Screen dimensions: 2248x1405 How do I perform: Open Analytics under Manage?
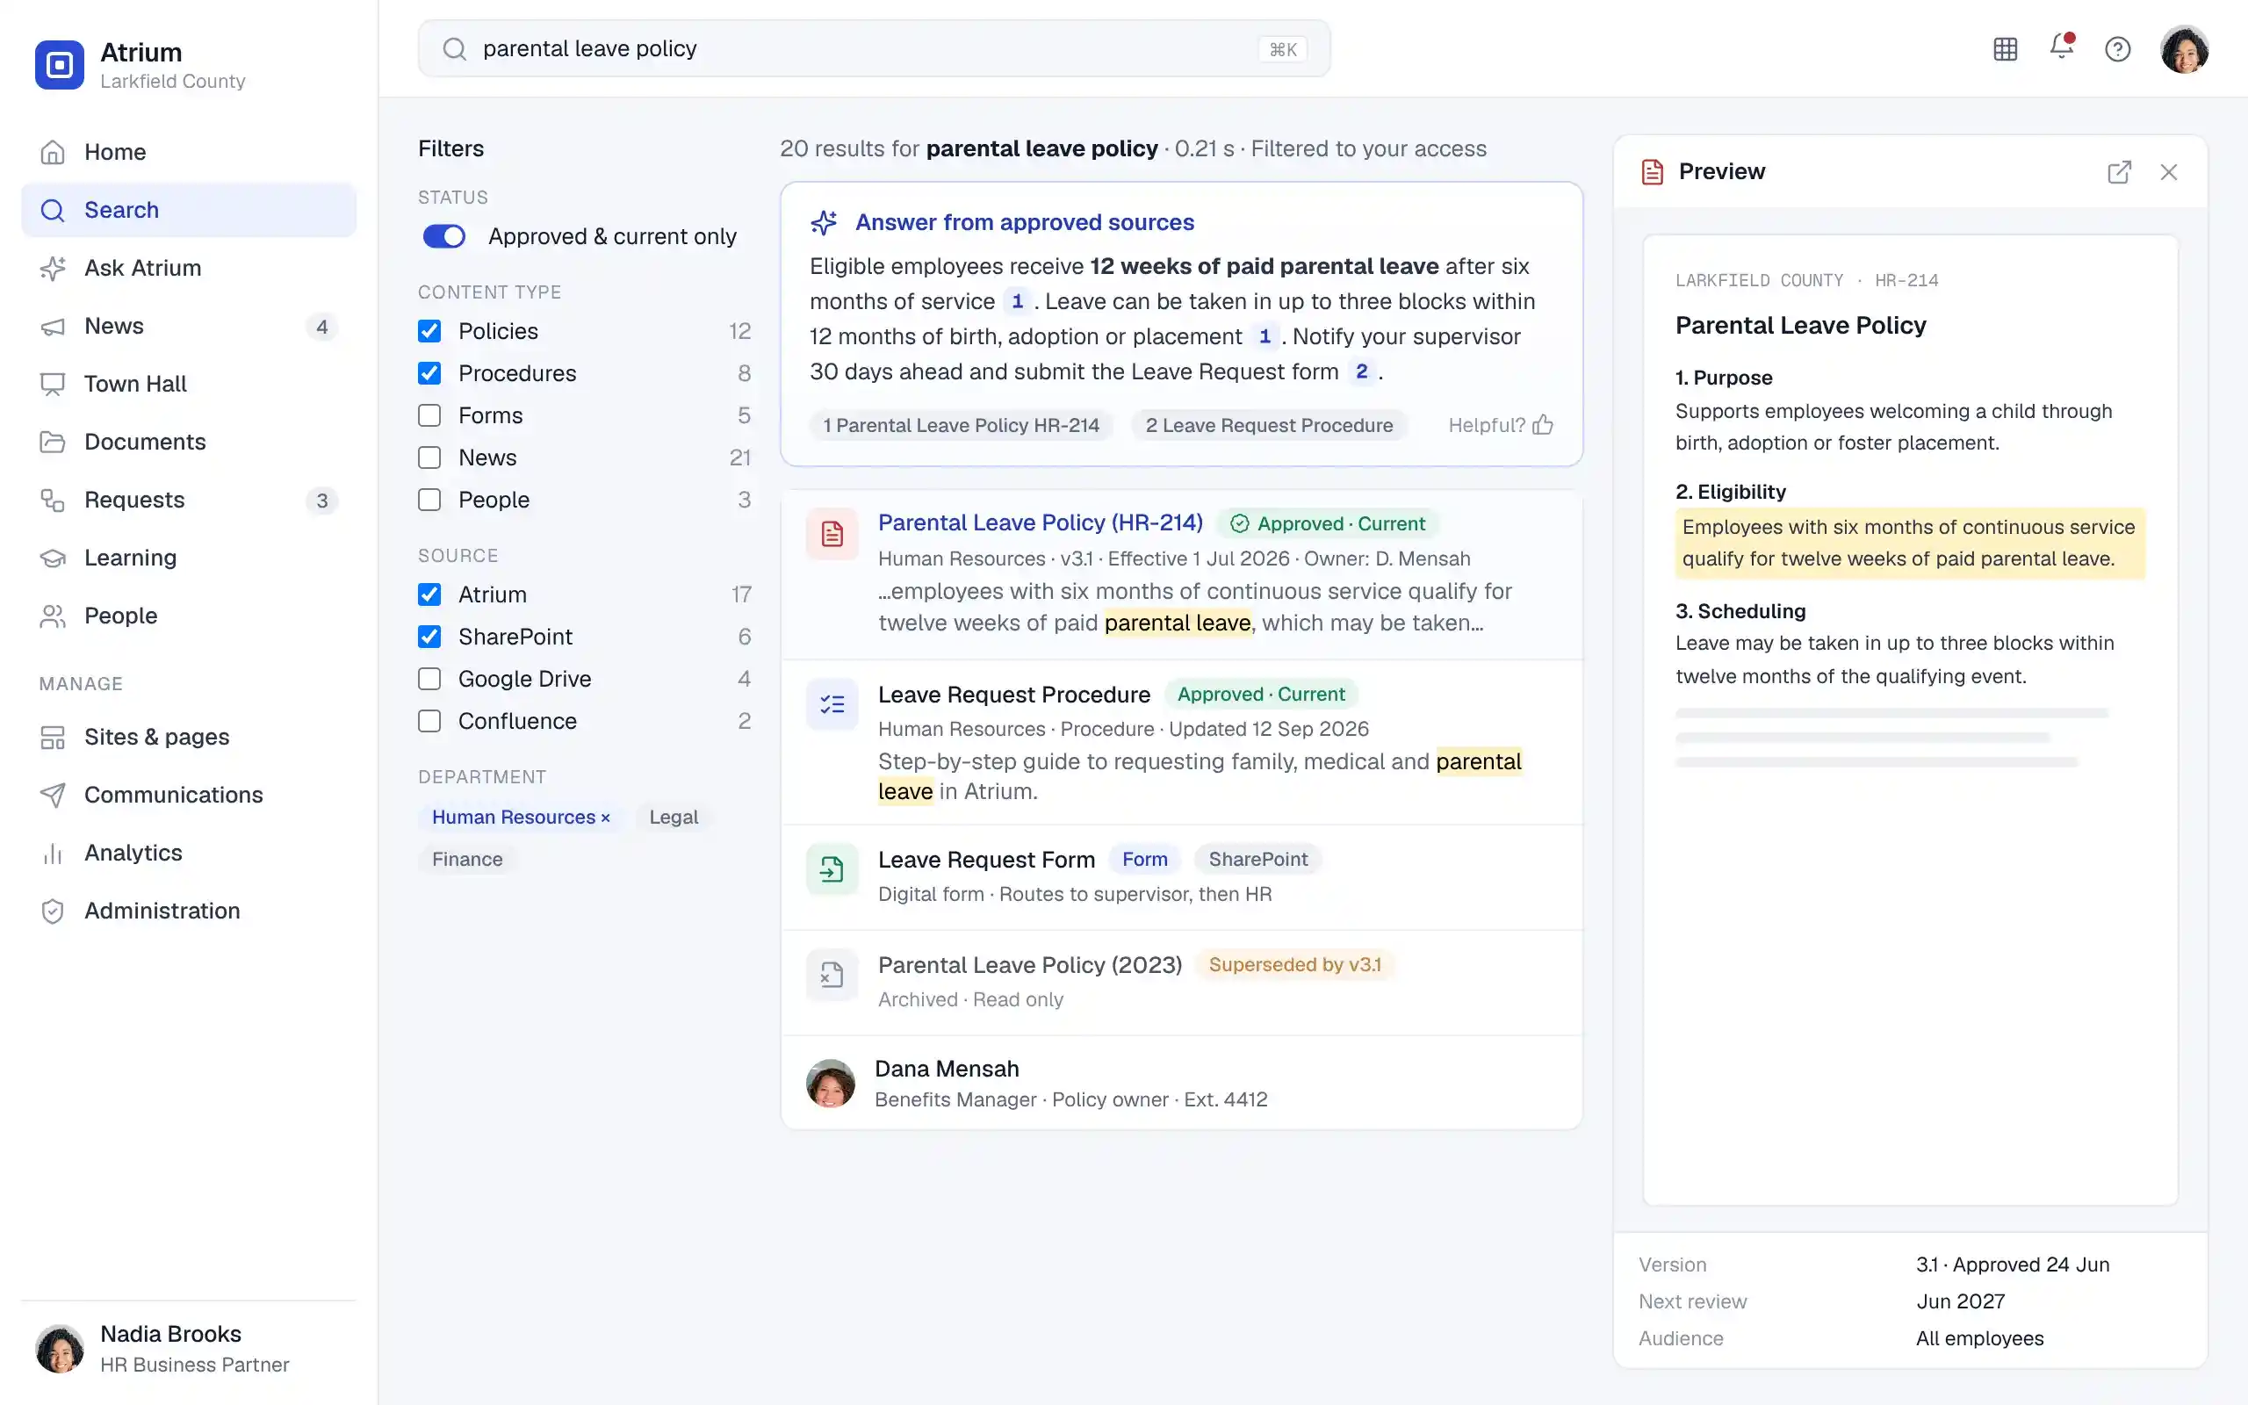(x=189, y=853)
